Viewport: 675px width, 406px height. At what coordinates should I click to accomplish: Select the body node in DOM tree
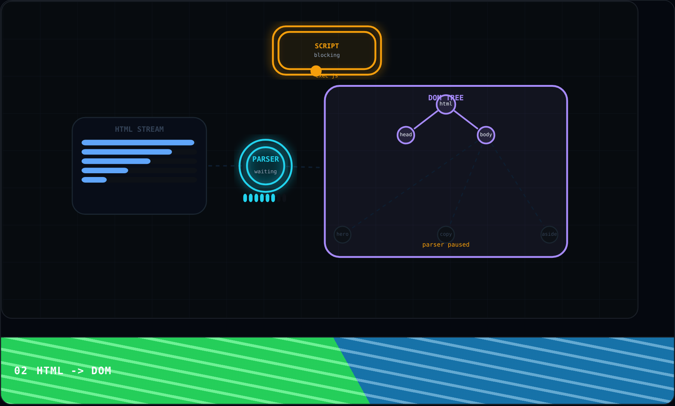486,135
